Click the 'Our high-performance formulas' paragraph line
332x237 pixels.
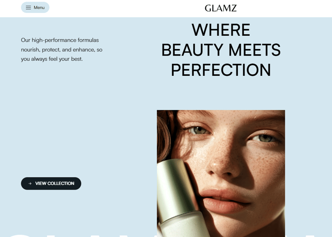tap(60, 40)
